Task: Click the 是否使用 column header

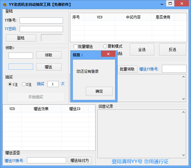Action: (163, 17)
